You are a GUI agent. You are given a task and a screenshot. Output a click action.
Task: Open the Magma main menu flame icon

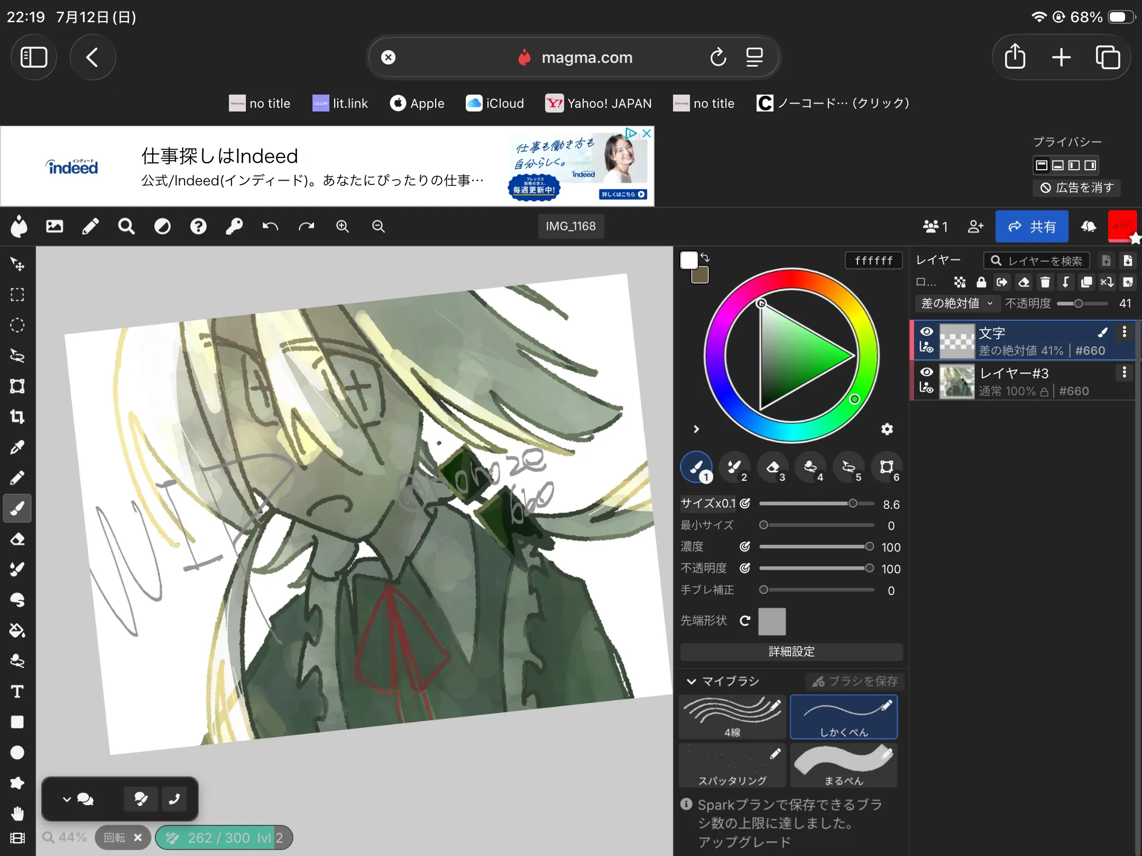point(19,227)
